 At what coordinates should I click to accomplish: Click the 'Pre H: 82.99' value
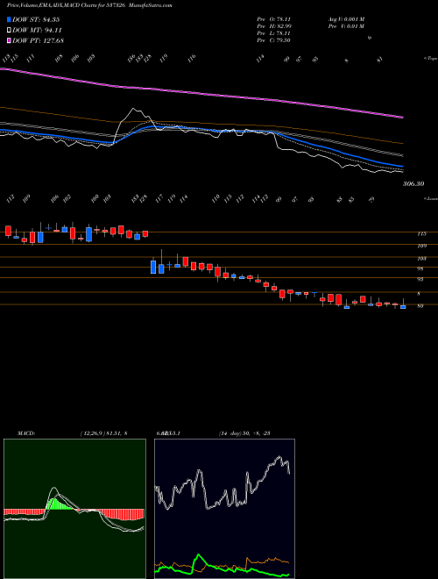pyautogui.click(x=274, y=26)
